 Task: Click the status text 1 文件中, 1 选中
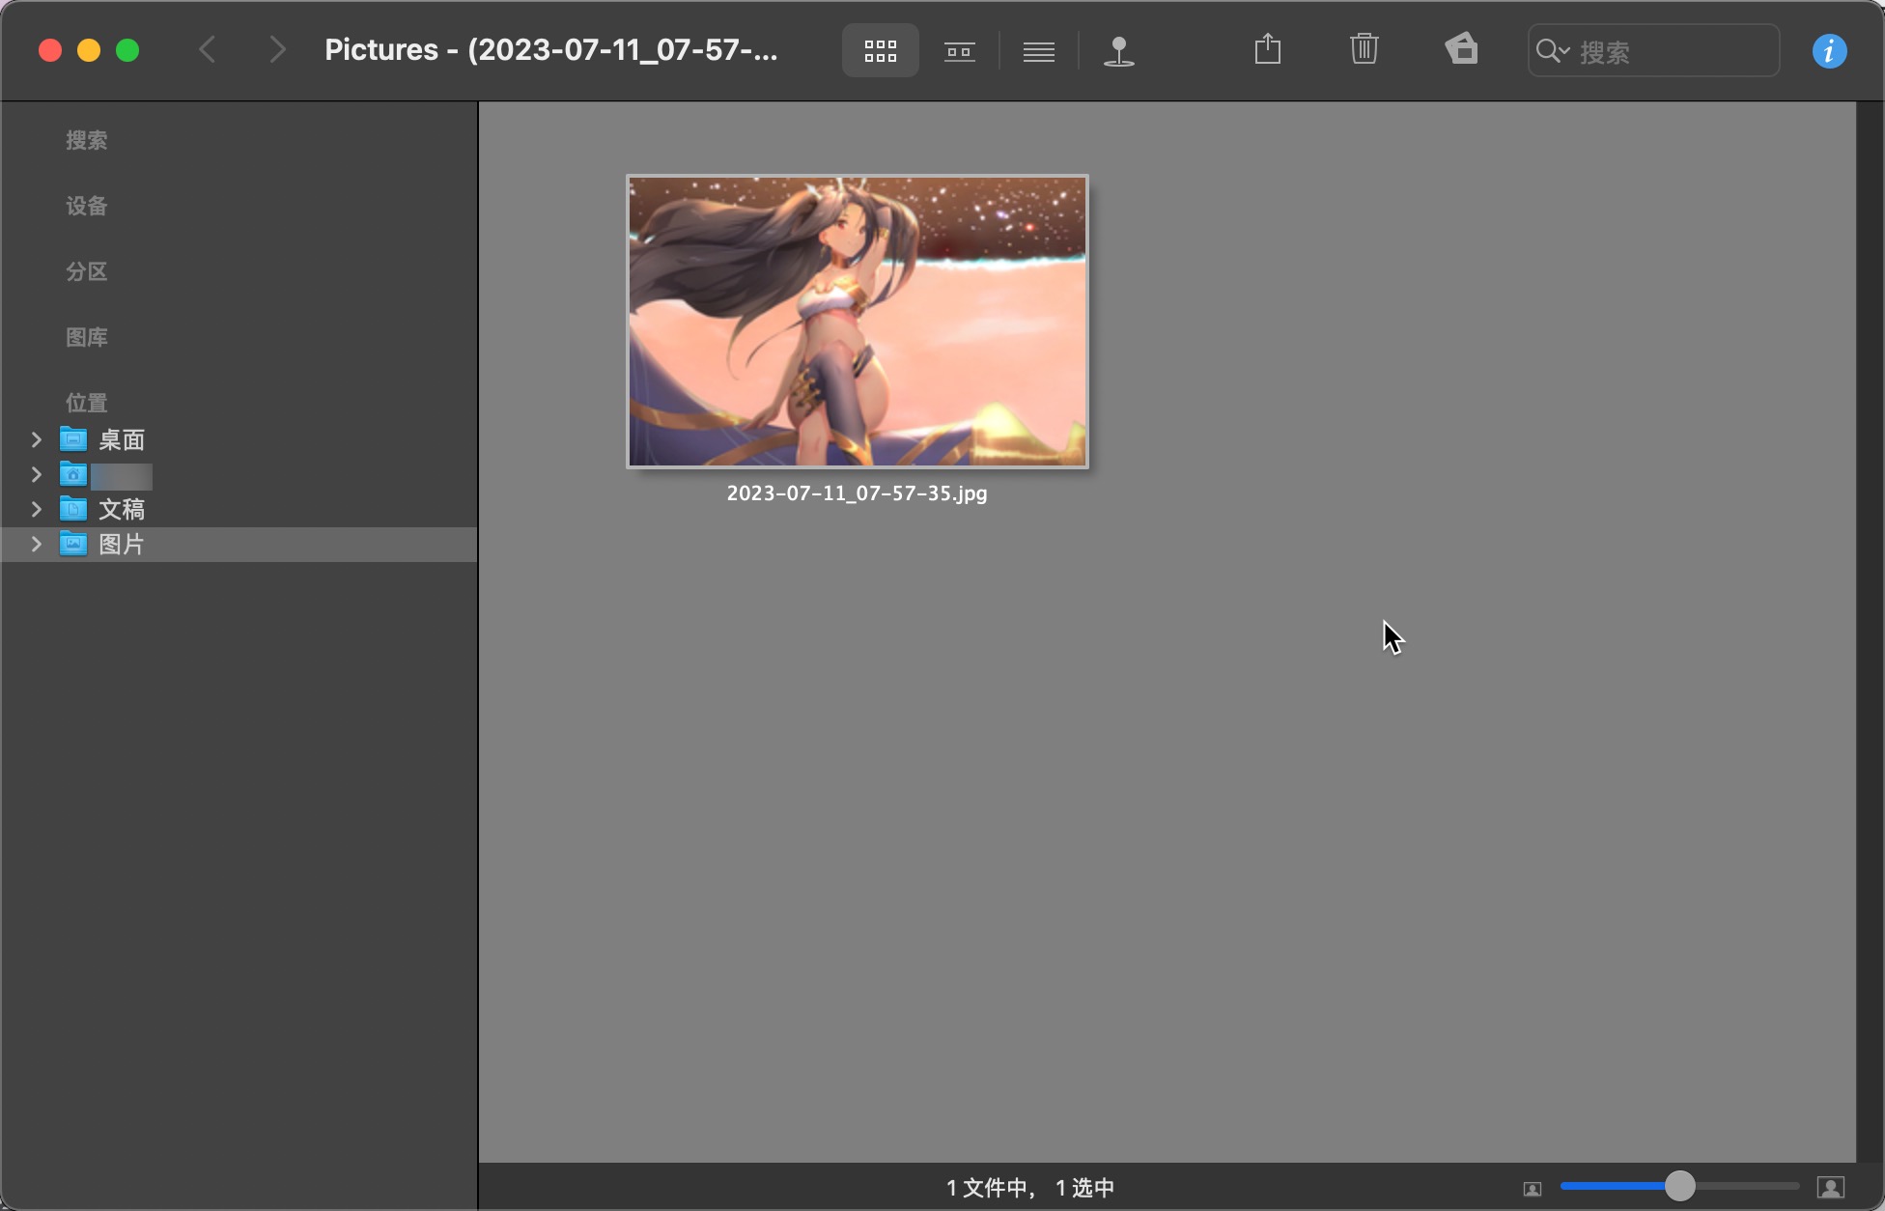pyautogui.click(x=1030, y=1188)
